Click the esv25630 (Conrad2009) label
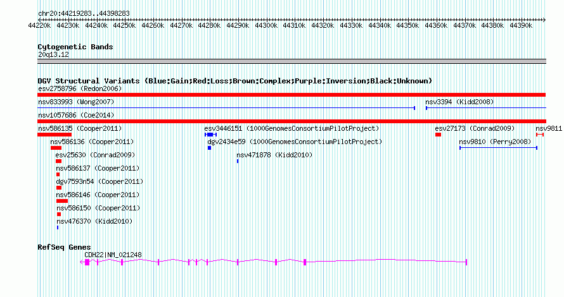 tap(95, 155)
